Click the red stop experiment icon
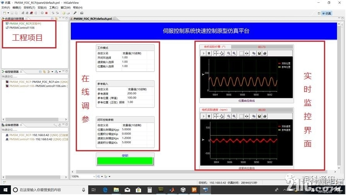Viewport: 346px width, 195px height. click(46, 13)
